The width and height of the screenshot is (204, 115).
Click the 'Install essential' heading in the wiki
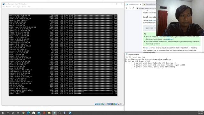click(149, 17)
